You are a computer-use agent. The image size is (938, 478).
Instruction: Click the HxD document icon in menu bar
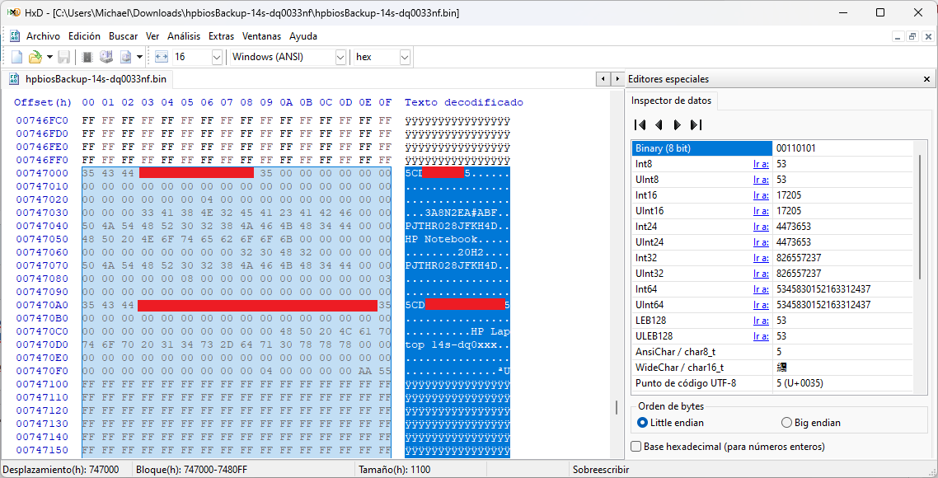(x=14, y=36)
